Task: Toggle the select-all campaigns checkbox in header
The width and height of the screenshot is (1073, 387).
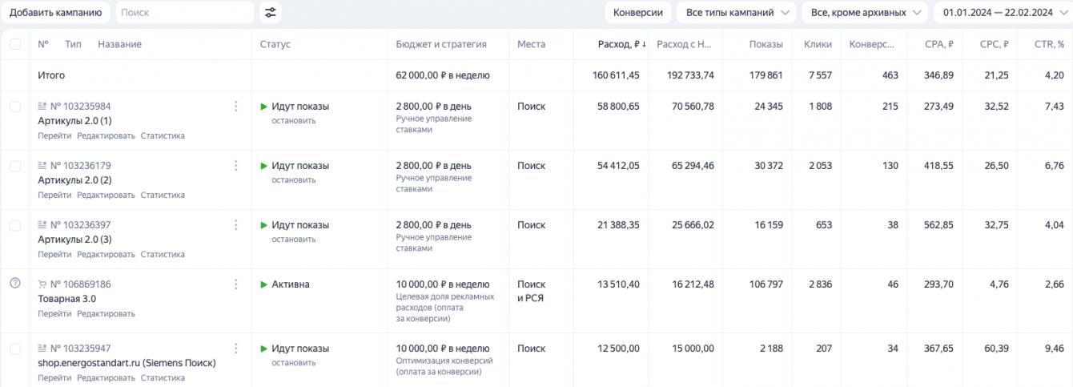Action: pos(15,45)
